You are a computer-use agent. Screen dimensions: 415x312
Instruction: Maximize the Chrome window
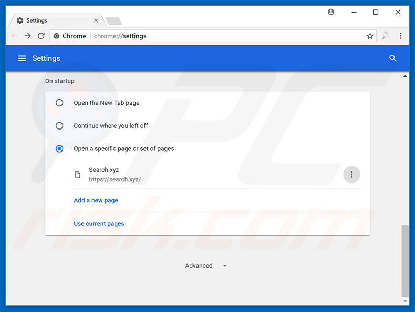click(376, 12)
